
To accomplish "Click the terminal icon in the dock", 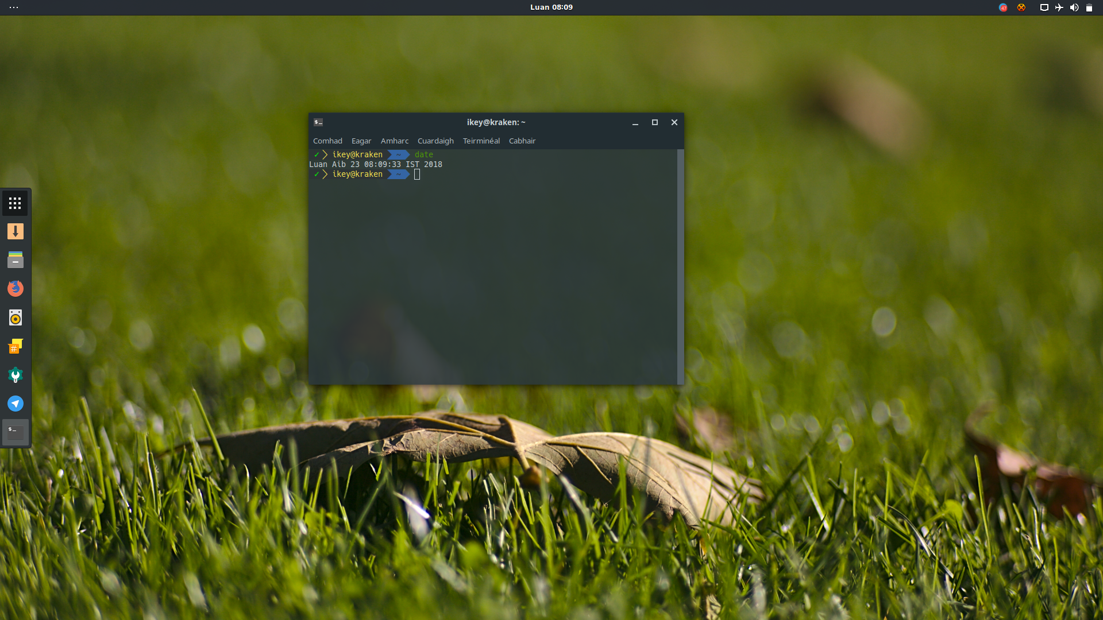I will 16,432.
